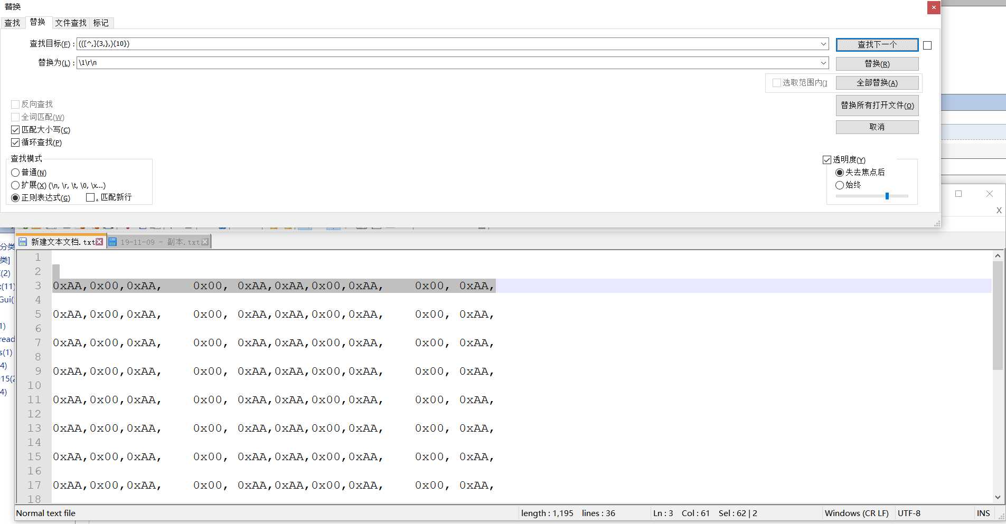Click save icon on 新建文本文档.txt tab

coord(23,242)
